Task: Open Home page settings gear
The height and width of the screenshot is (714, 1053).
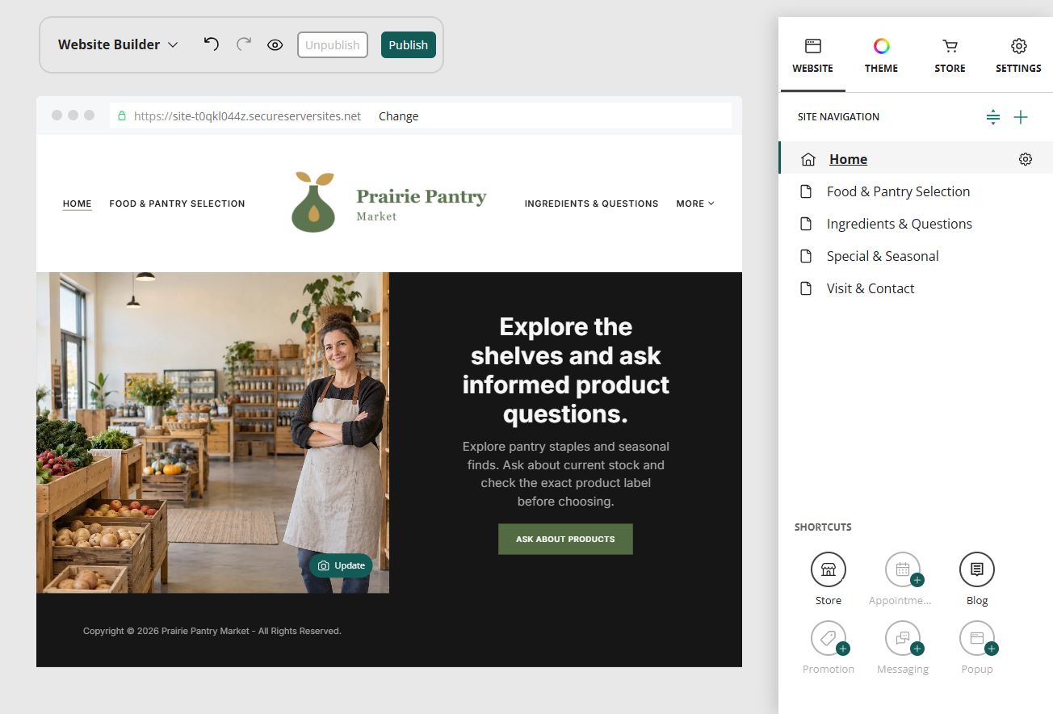Action: (x=1026, y=159)
